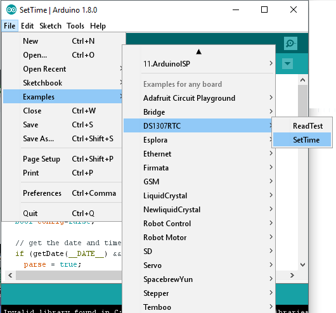Image resolution: width=336 pixels, height=313 pixels.
Task: Minimize the Arduino window
Action: coord(236,10)
